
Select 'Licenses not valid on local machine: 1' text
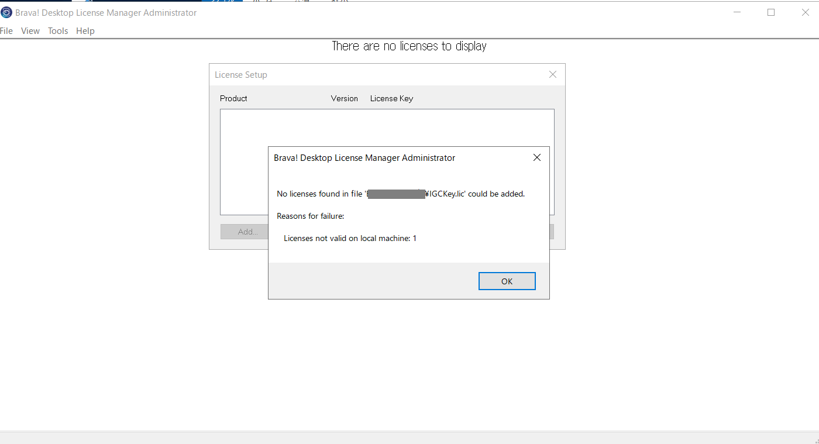coord(350,238)
